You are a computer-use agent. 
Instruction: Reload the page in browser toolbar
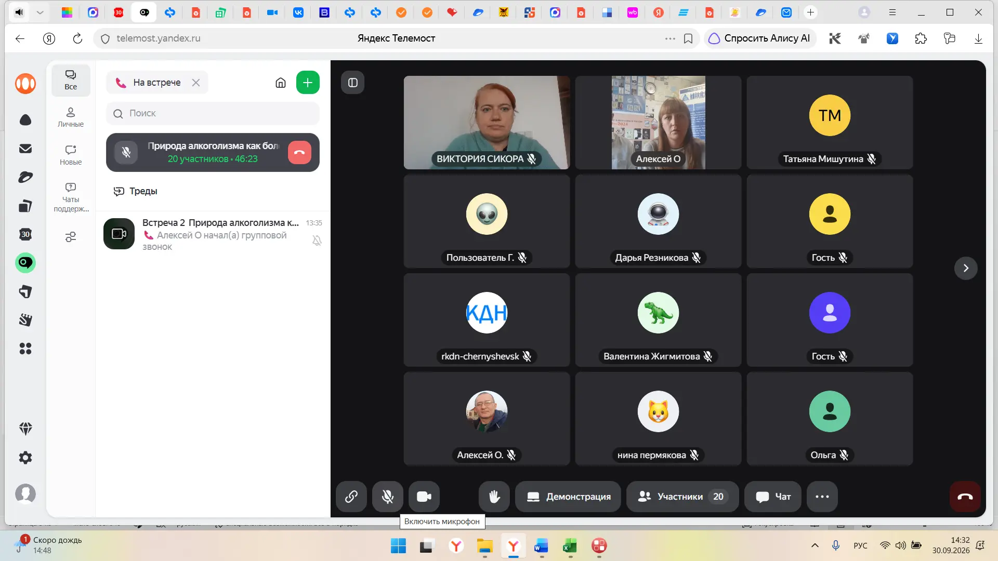pos(77,38)
